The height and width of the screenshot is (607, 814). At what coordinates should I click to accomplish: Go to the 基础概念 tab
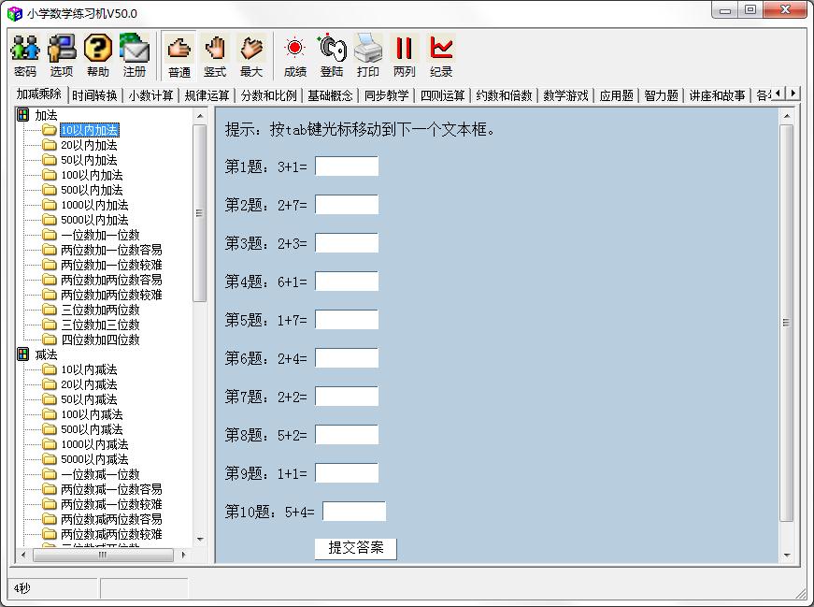tap(330, 95)
